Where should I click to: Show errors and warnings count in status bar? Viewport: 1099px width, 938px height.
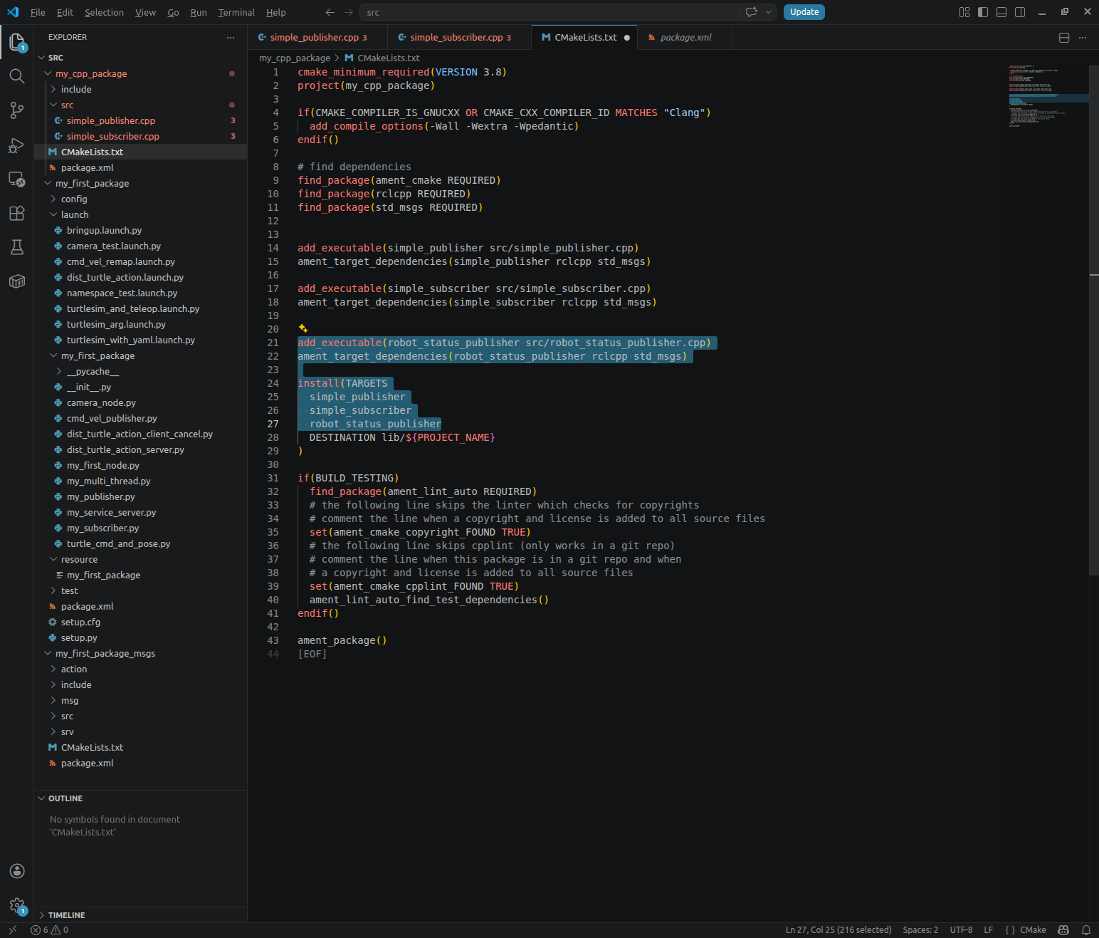(50, 929)
